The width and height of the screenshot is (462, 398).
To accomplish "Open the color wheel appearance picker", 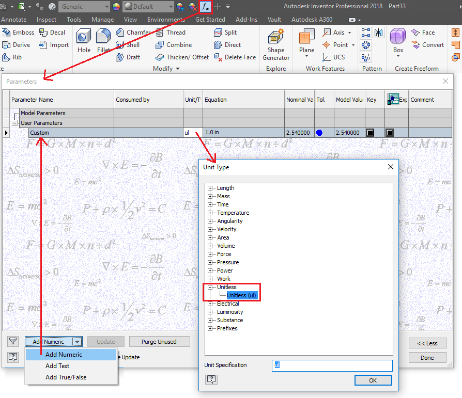I will click(116, 7).
